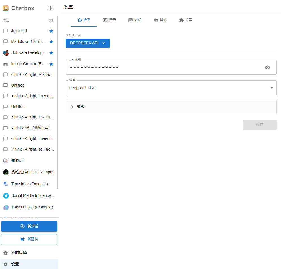Click the chat icon on 对话 tab
Image resolution: width=281 pixels, height=269 pixels.
click(x=130, y=20)
